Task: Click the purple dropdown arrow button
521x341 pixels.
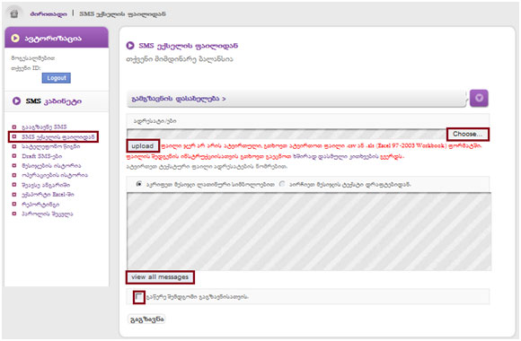Action: (479, 99)
